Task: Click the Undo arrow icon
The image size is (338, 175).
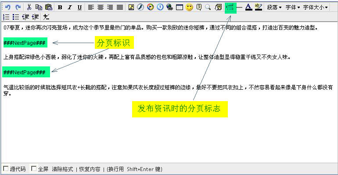Action: 8,7
